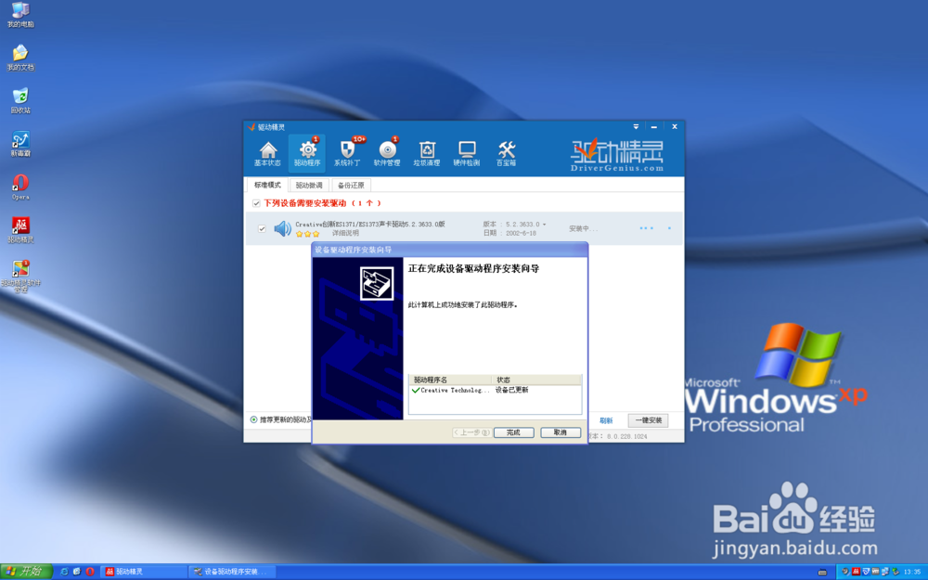928x580 pixels.
Task: Click the date 2002-6-18 text
Action: 521,233
